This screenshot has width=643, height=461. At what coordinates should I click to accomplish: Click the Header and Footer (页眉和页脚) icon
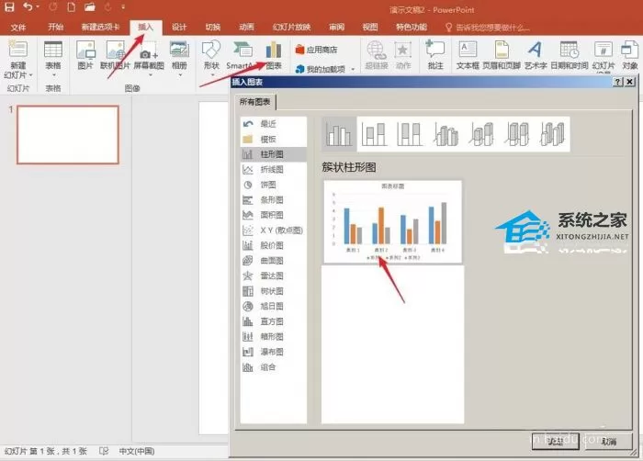click(502, 50)
